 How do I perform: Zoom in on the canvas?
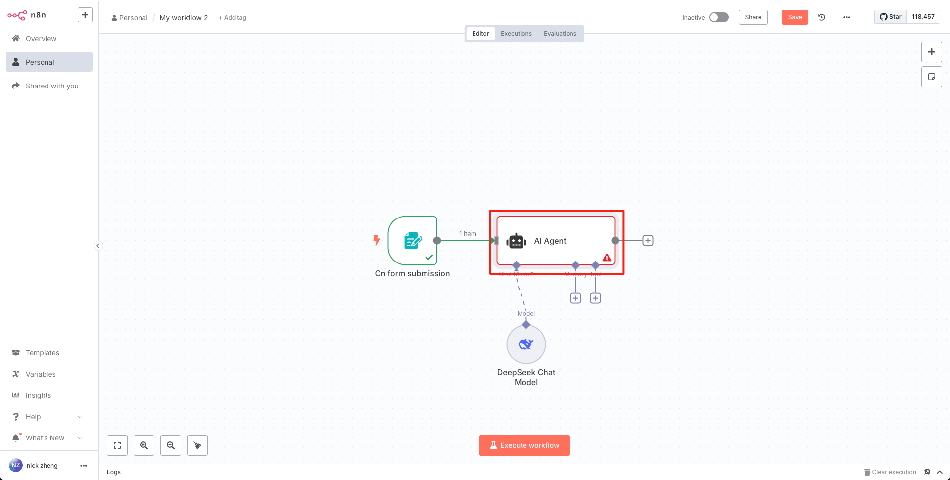[144, 445]
